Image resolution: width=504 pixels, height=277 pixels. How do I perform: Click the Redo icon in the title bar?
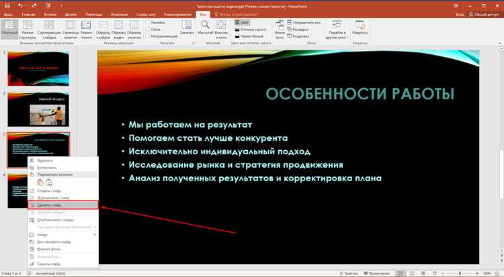pos(34,6)
